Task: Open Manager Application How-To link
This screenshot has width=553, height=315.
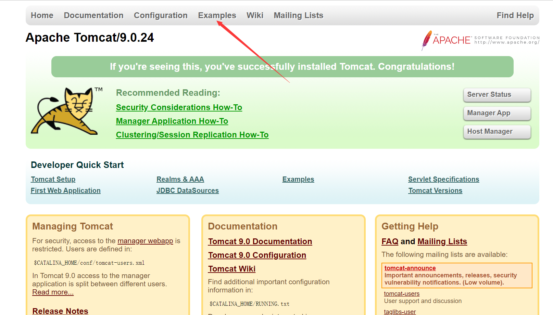Action: coord(172,121)
